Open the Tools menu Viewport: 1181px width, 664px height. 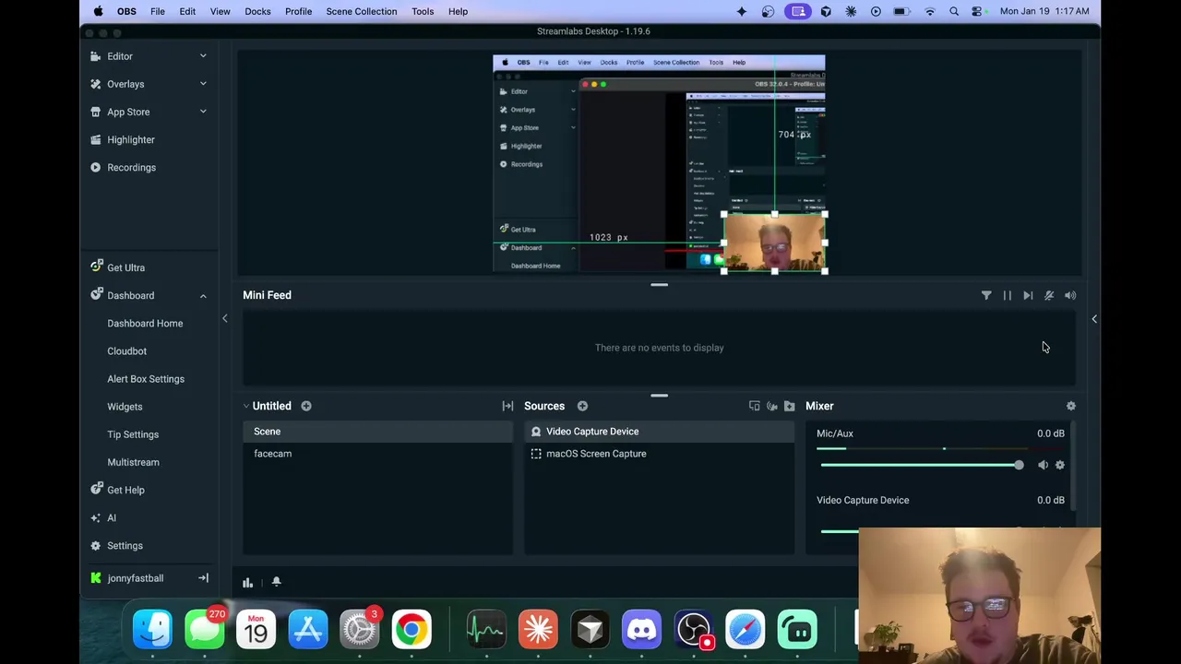click(x=423, y=11)
